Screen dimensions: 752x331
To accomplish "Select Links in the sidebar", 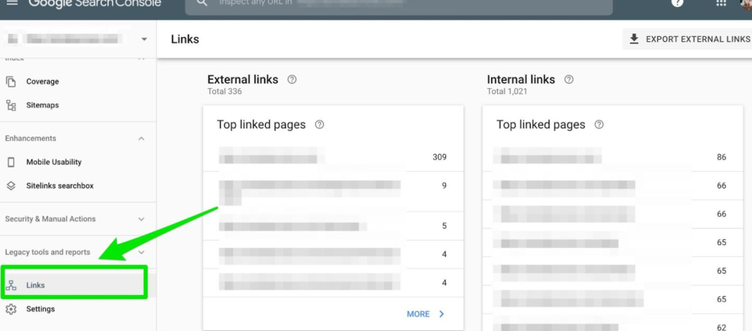I will tap(74, 285).
